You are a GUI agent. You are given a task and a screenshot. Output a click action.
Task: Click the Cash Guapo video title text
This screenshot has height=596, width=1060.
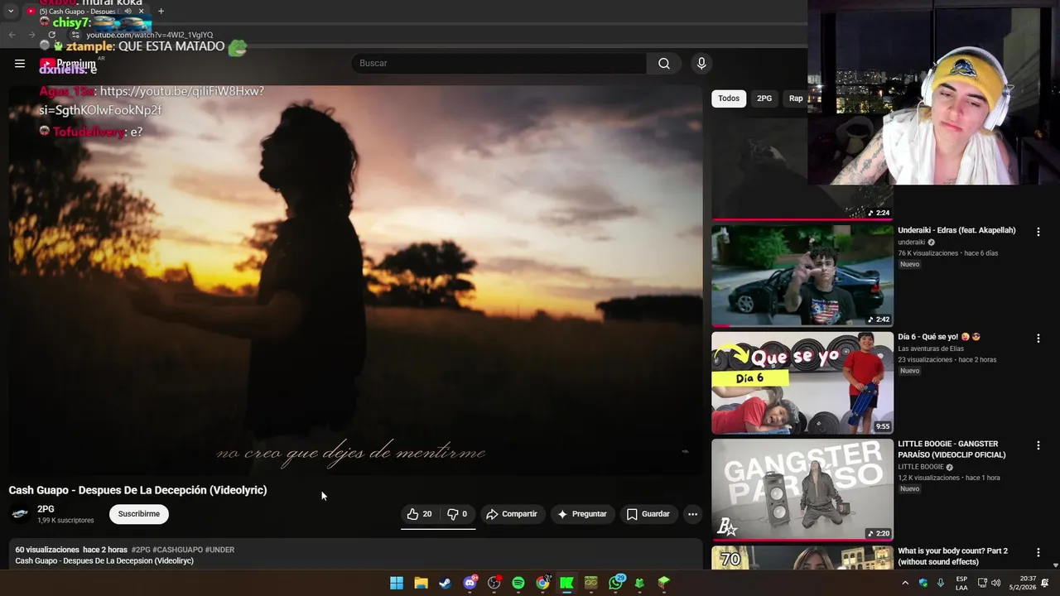point(137,490)
